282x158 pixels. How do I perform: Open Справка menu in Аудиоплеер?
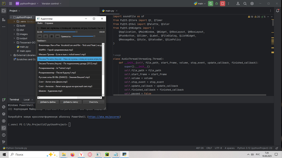49,23
